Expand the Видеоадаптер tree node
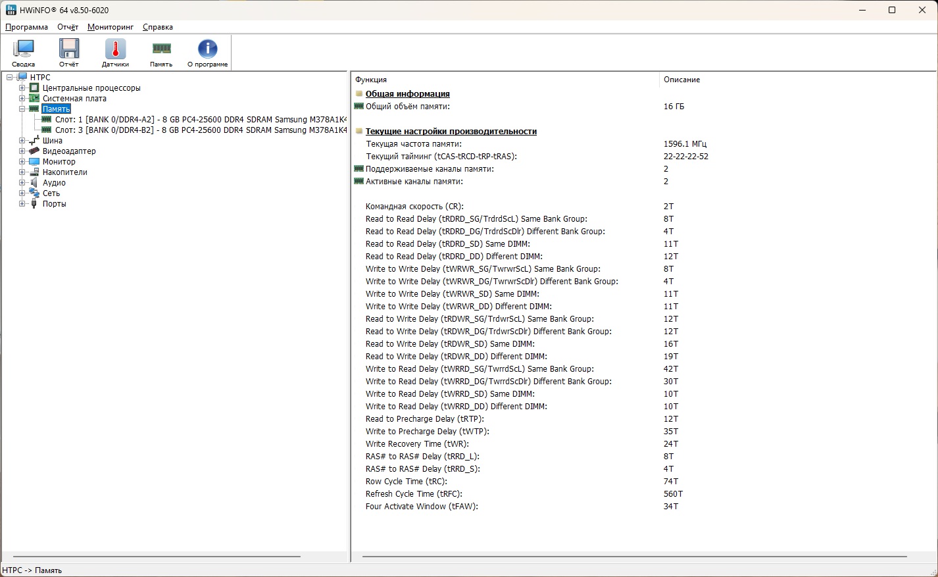The image size is (938, 577). tap(22, 151)
